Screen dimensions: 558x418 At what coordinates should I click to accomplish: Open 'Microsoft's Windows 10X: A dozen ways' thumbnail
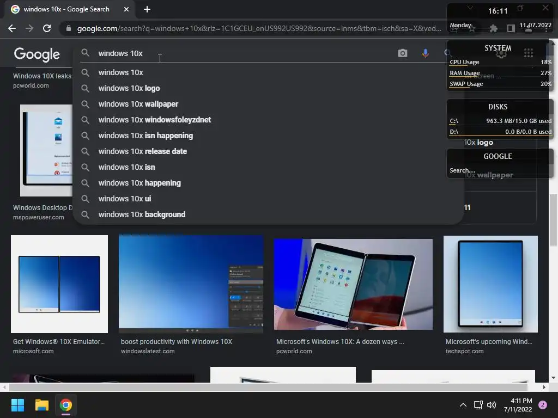(353, 284)
